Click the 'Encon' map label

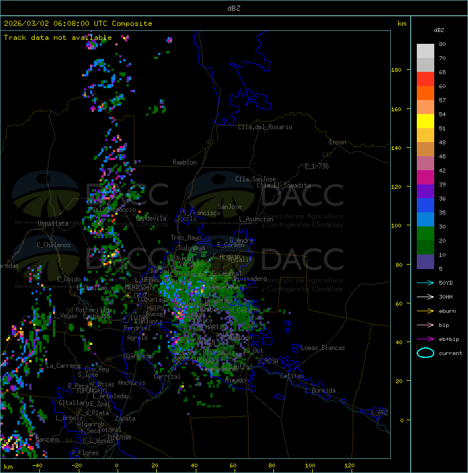[x=337, y=142]
